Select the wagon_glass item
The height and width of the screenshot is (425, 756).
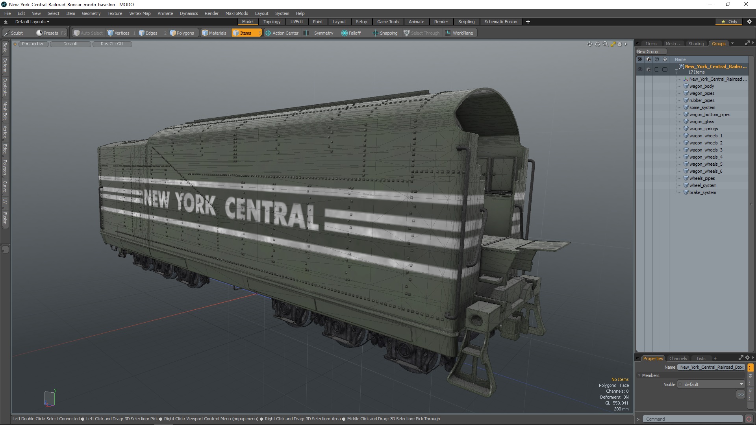pos(701,122)
